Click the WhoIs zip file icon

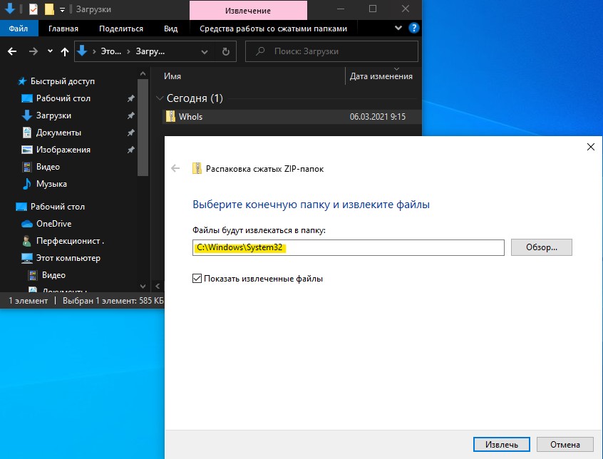click(x=170, y=116)
